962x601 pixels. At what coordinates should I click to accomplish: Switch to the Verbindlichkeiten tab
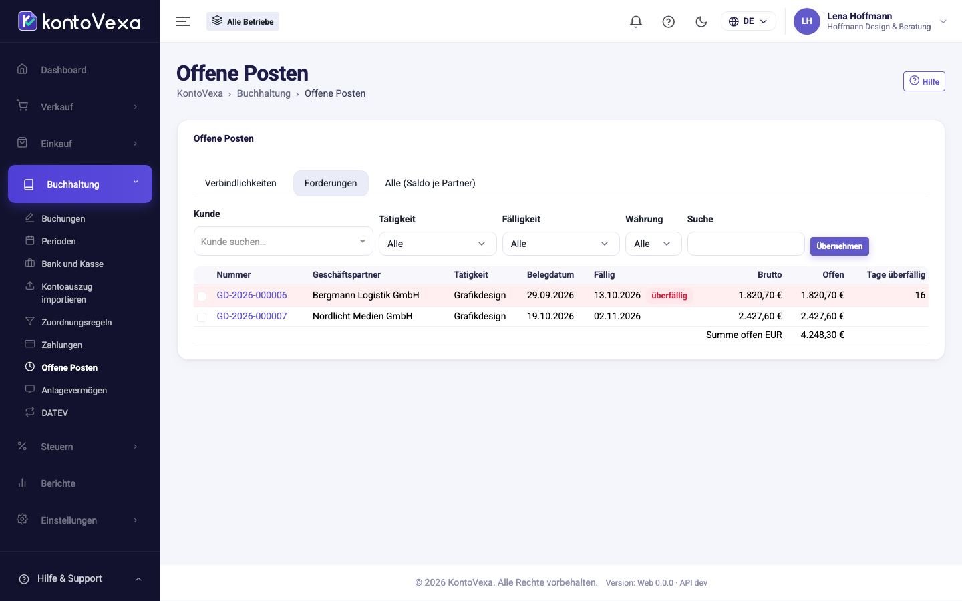(240, 183)
